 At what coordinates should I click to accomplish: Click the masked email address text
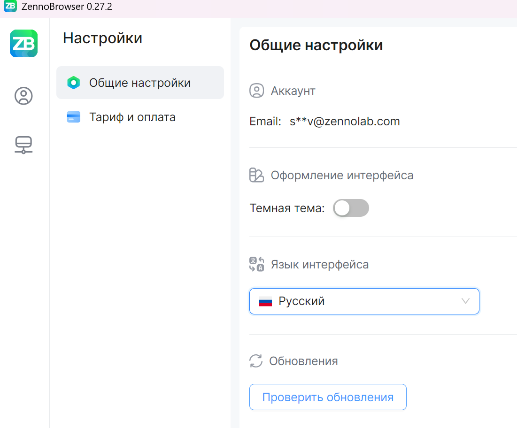pos(345,122)
